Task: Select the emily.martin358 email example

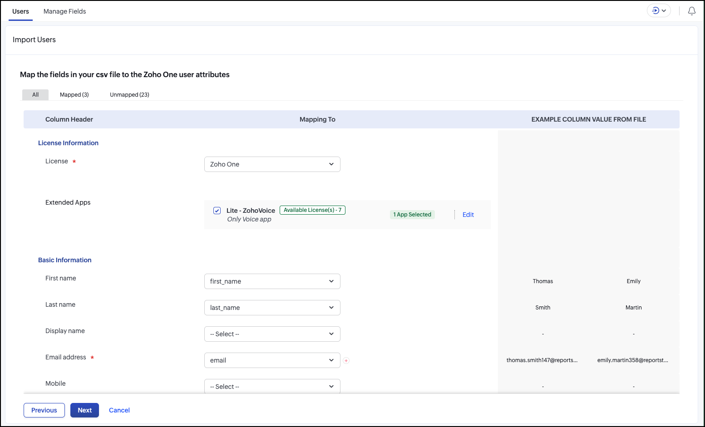Action: click(633, 360)
